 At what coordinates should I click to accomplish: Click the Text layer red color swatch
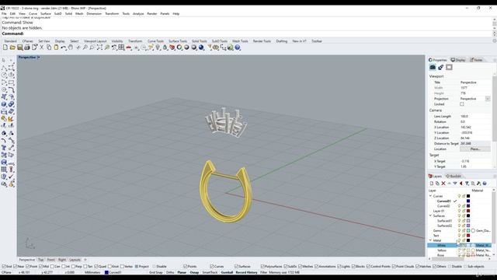pos(468,236)
